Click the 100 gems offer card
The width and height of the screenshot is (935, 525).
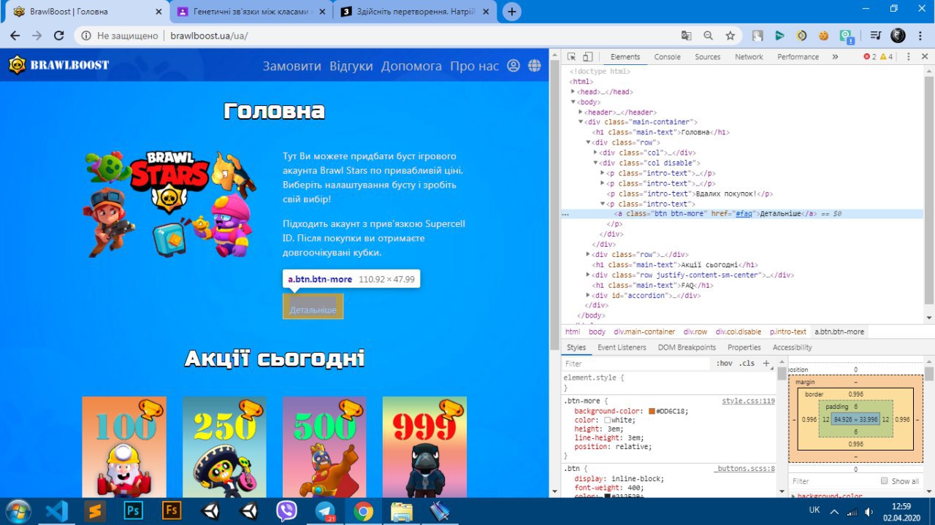pyautogui.click(x=124, y=447)
